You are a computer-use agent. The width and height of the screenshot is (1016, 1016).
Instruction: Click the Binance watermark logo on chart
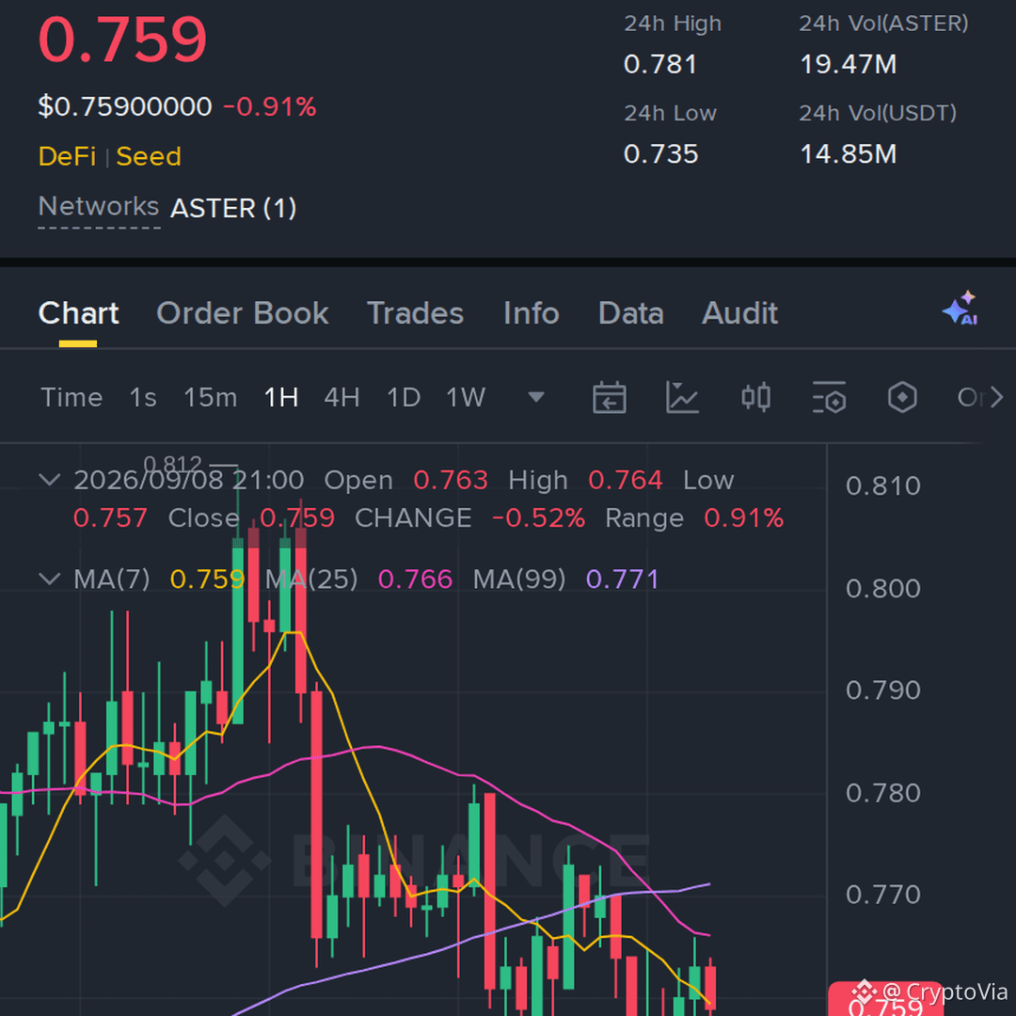224,861
